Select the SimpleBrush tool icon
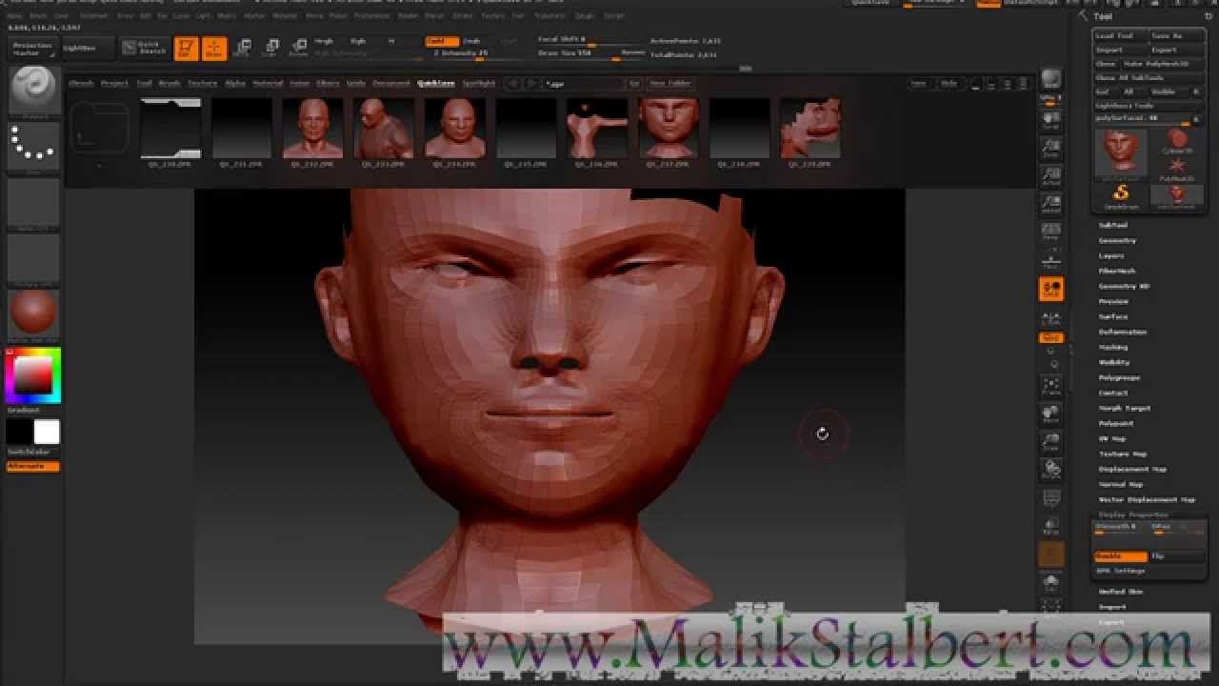1219x686 pixels. (1121, 196)
